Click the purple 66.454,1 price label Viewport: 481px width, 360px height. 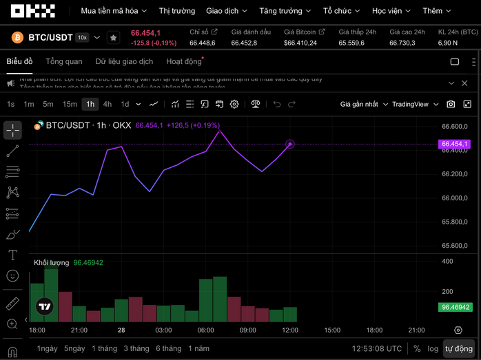tap(455, 144)
